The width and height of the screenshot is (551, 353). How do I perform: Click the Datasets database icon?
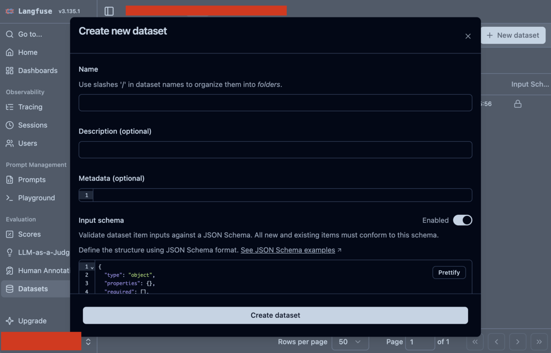[x=10, y=289]
